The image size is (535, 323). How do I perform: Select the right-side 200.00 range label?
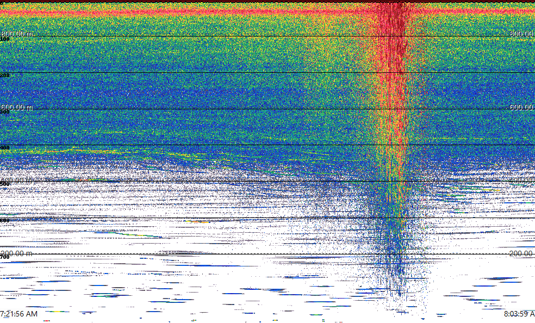click(x=521, y=253)
